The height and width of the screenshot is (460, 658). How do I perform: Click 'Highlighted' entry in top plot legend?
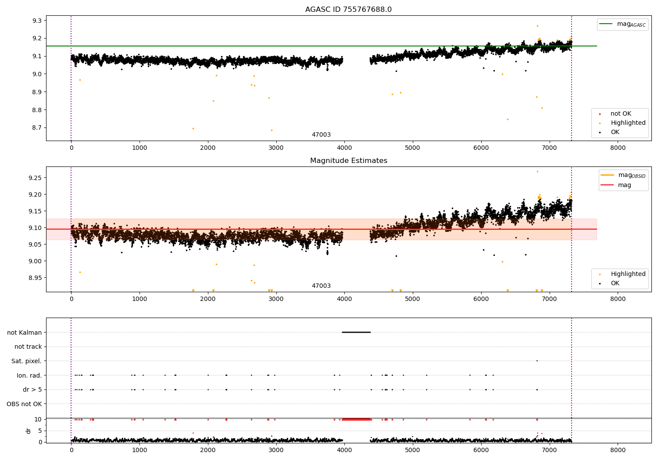[x=628, y=123]
